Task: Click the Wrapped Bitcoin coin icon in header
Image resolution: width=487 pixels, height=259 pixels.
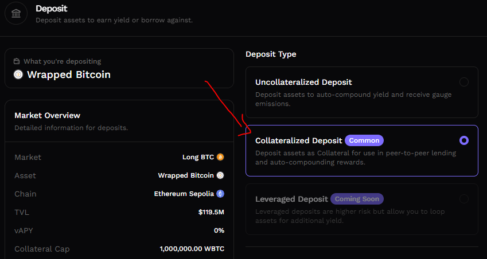Action: [18, 74]
